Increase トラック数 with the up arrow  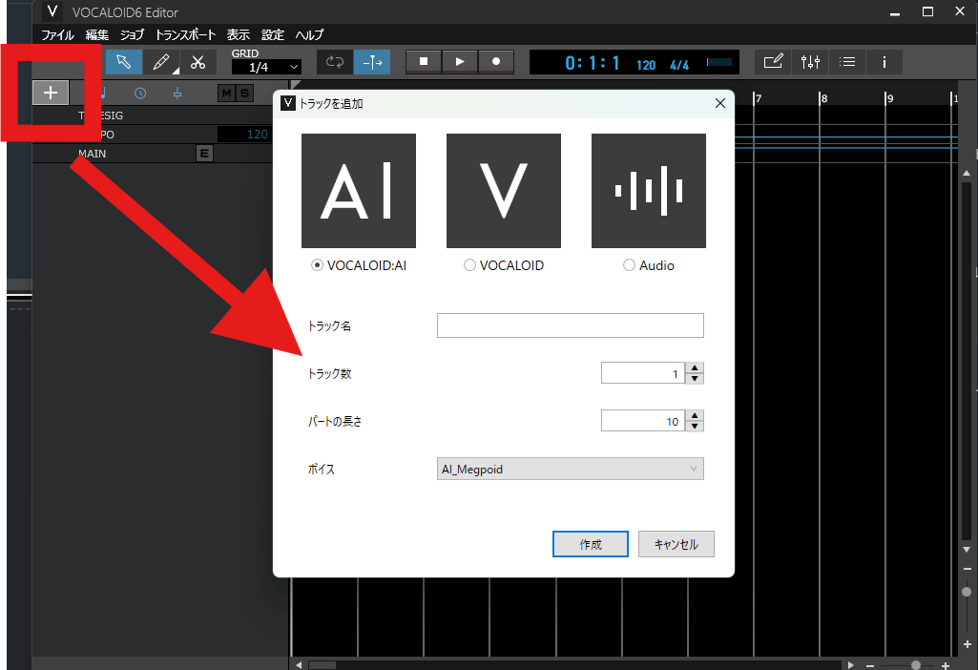click(696, 368)
